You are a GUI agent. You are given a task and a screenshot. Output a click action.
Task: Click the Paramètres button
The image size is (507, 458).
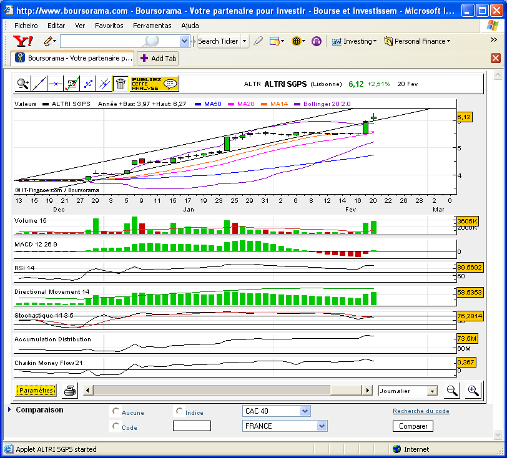point(36,391)
